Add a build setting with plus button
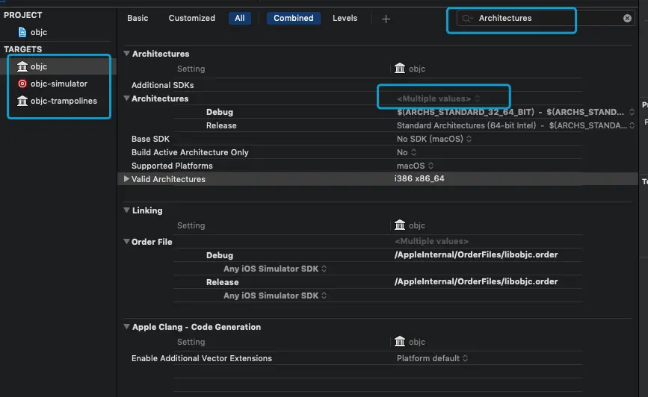The width and height of the screenshot is (648, 397). pos(386,19)
